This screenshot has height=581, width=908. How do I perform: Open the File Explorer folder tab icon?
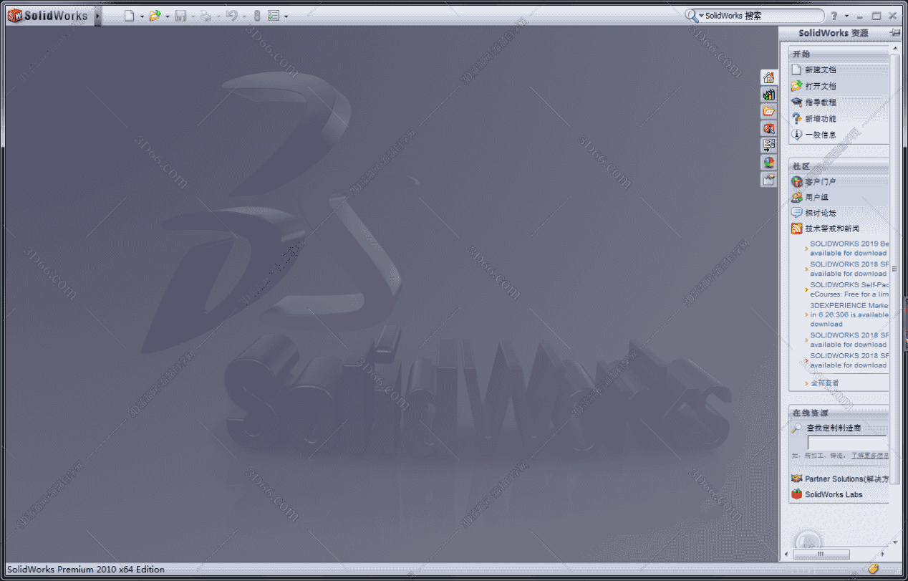click(768, 111)
